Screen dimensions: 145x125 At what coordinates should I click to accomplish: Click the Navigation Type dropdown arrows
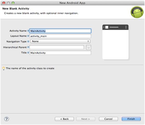coord(88,41)
